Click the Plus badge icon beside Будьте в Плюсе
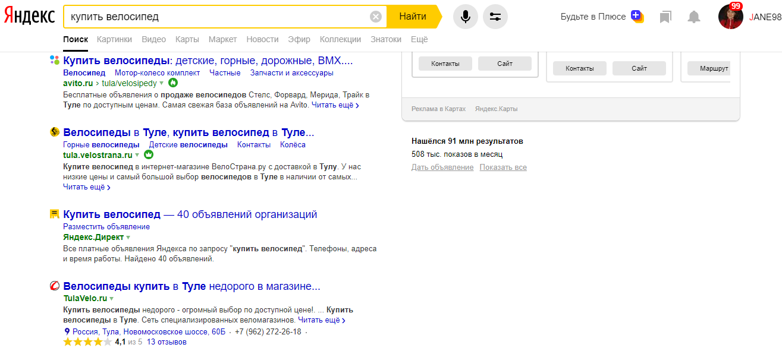Screen dimensions: 782x354 [x=637, y=16]
